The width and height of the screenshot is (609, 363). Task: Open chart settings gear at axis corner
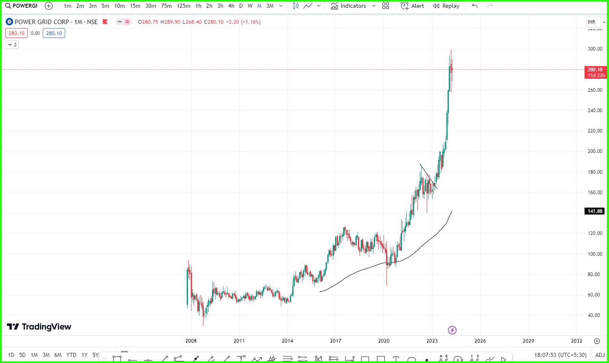[597, 341]
